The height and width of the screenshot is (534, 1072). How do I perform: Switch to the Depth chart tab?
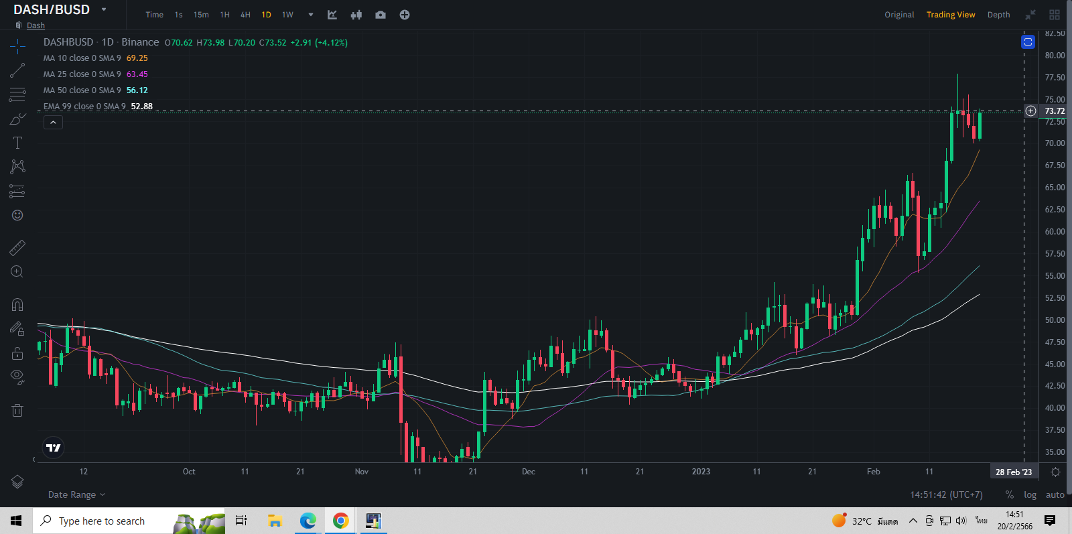(998, 15)
